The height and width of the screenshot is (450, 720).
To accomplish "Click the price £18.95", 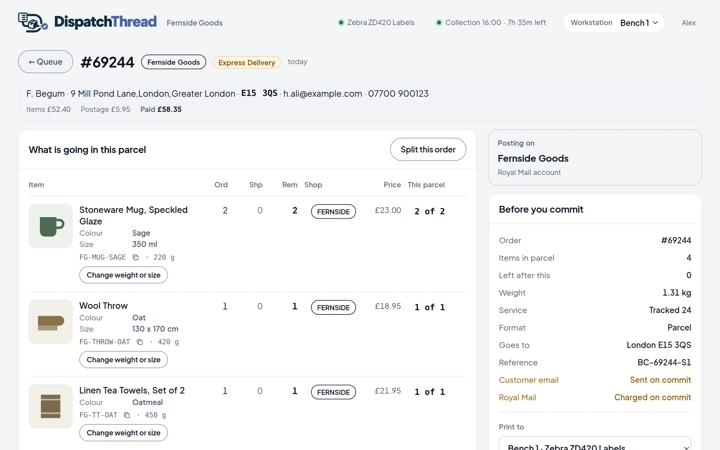I will [x=388, y=306].
